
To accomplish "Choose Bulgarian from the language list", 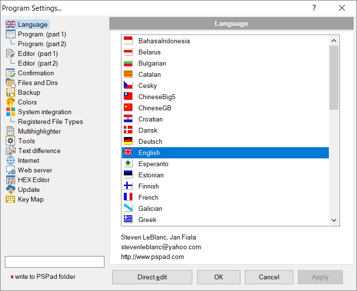I will pyautogui.click(x=225, y=63).
